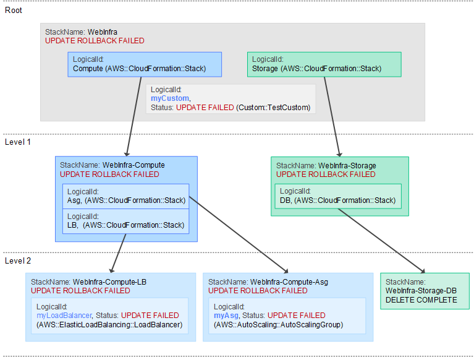Open the myLoadBalancer resource link
The height and width of the screenshot is (357, 474).
tap(63, 316)
